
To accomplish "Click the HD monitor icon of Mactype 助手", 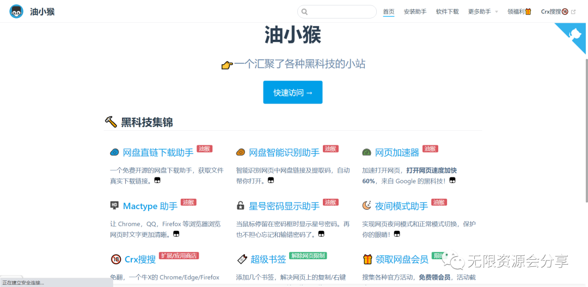I will click(114, 205).
